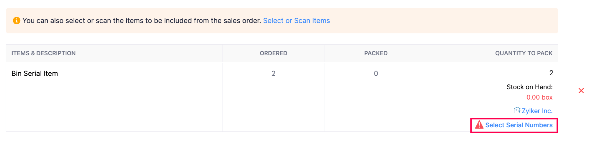Click the Quantity to Pack column header
The width and height of the screenshot is (592, 153).
524,53
